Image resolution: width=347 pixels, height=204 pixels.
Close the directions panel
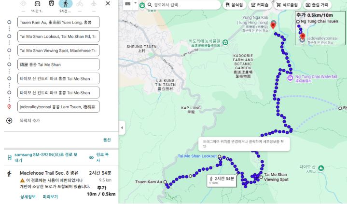click(x=108, y=3)
